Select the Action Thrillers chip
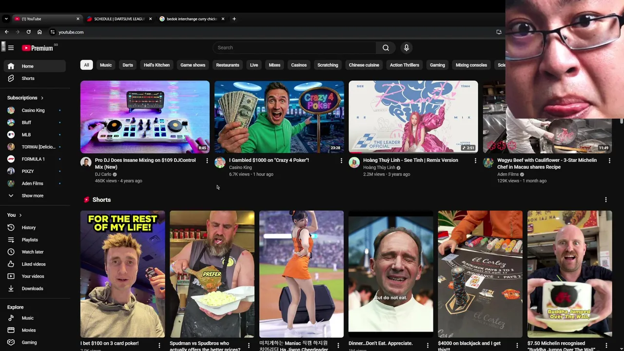This screenshot has width=624, height=351. [404, 65]
